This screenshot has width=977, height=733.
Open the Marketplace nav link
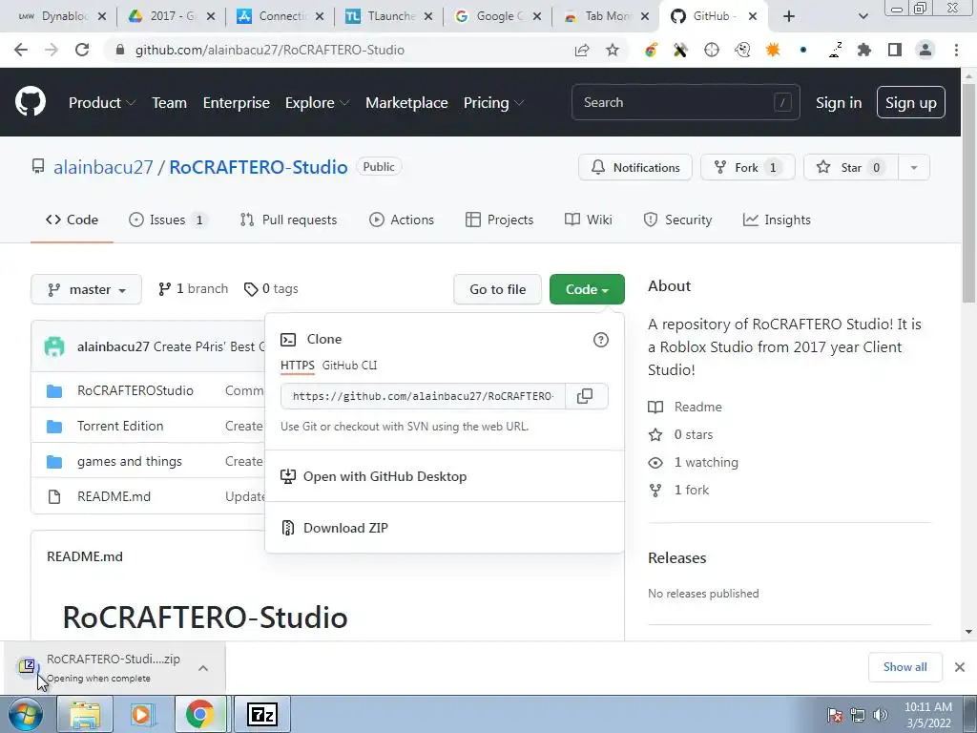pyautogui.click(x=406, y=103)
